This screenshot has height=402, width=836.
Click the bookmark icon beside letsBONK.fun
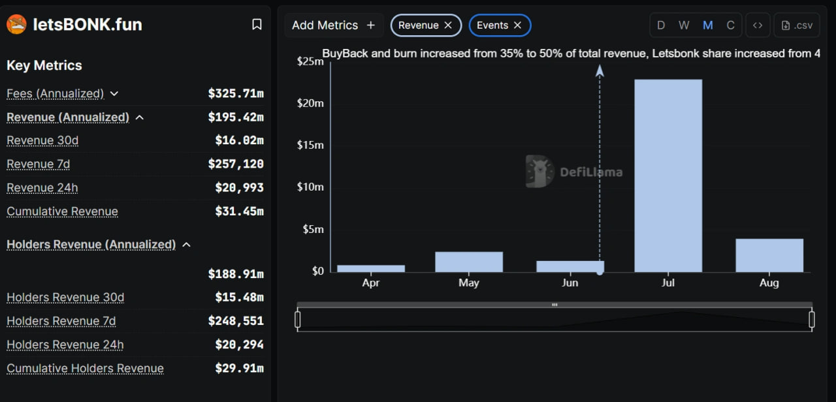(257, 25)
